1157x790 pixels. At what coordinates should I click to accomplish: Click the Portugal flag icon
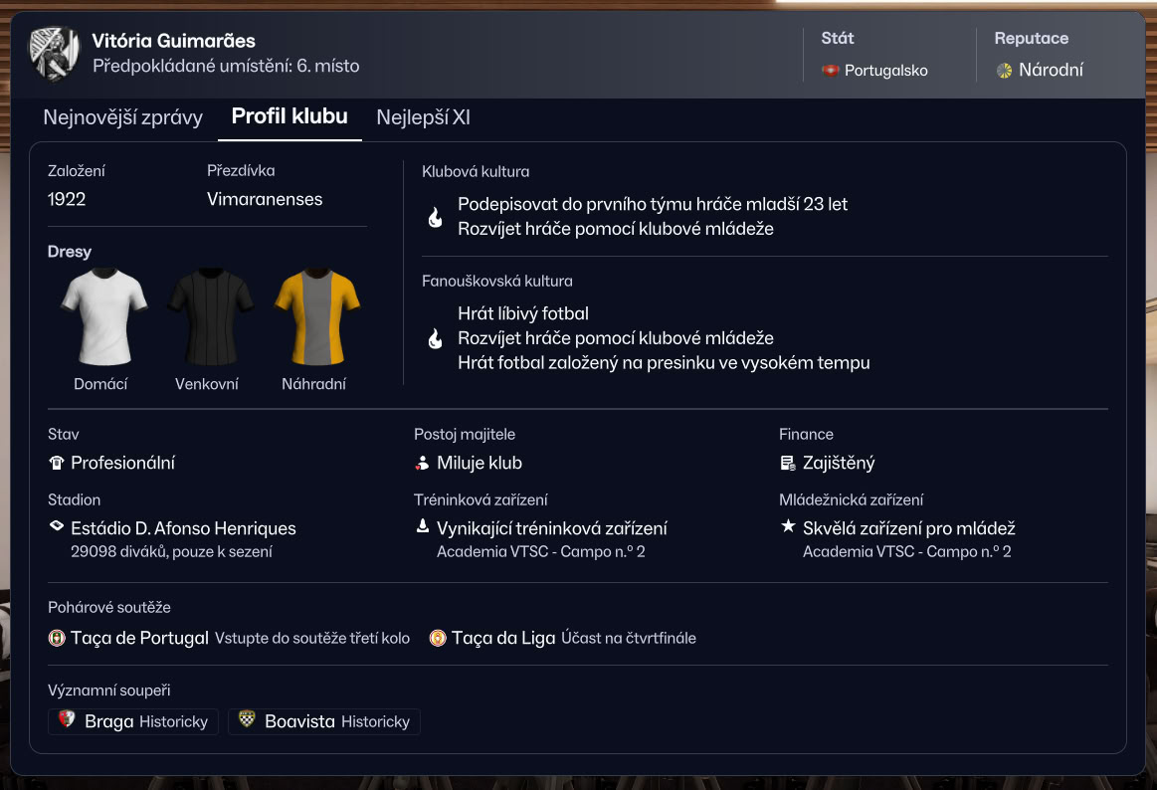point(831,71)
